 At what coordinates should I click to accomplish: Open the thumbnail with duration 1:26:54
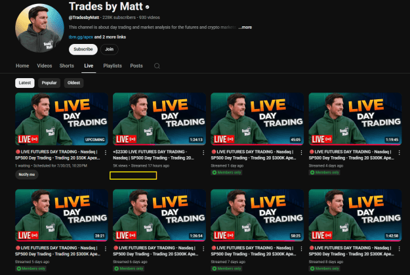pos(159,215)
